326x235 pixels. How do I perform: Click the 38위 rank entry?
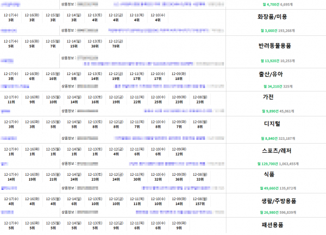coord(95,46)
